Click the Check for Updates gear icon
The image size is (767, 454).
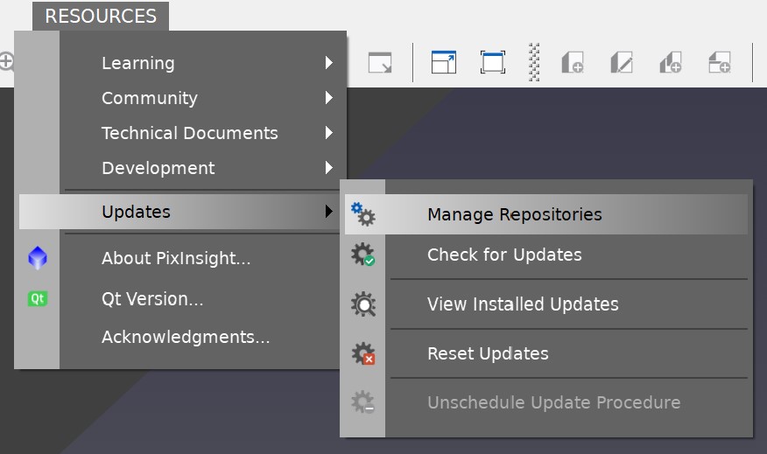pyautogui.click(x=362, y=255)
